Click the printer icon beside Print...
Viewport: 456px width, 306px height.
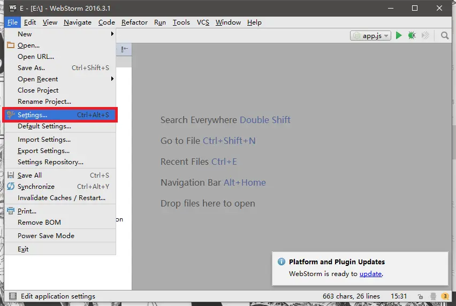click(11, 211)
